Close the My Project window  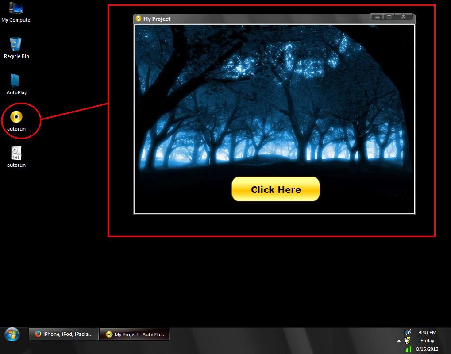(x=404, y=17)
